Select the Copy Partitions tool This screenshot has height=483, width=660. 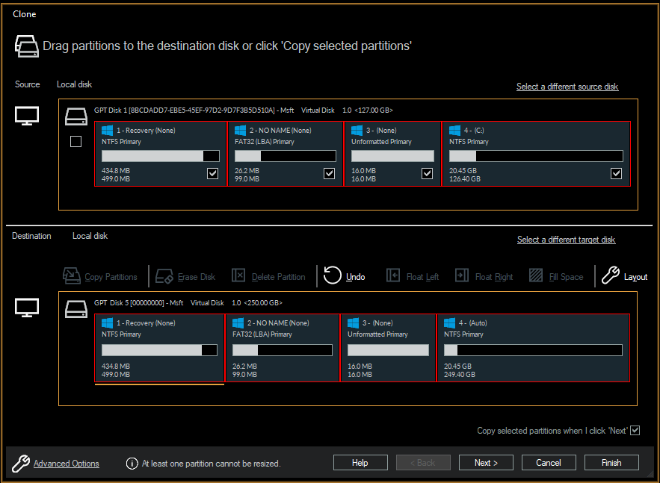pyautogui.click(x=72, y=275)
